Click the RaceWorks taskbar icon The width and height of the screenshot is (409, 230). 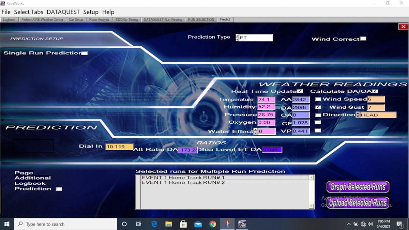pos(242,224)
